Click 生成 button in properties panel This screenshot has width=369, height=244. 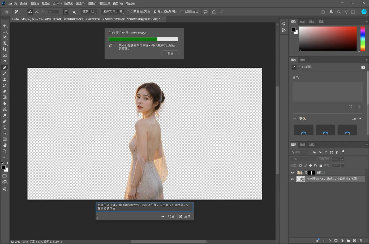[355, 107]
